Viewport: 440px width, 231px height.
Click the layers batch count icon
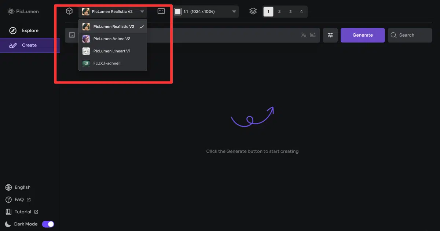(x=253, y=11)
